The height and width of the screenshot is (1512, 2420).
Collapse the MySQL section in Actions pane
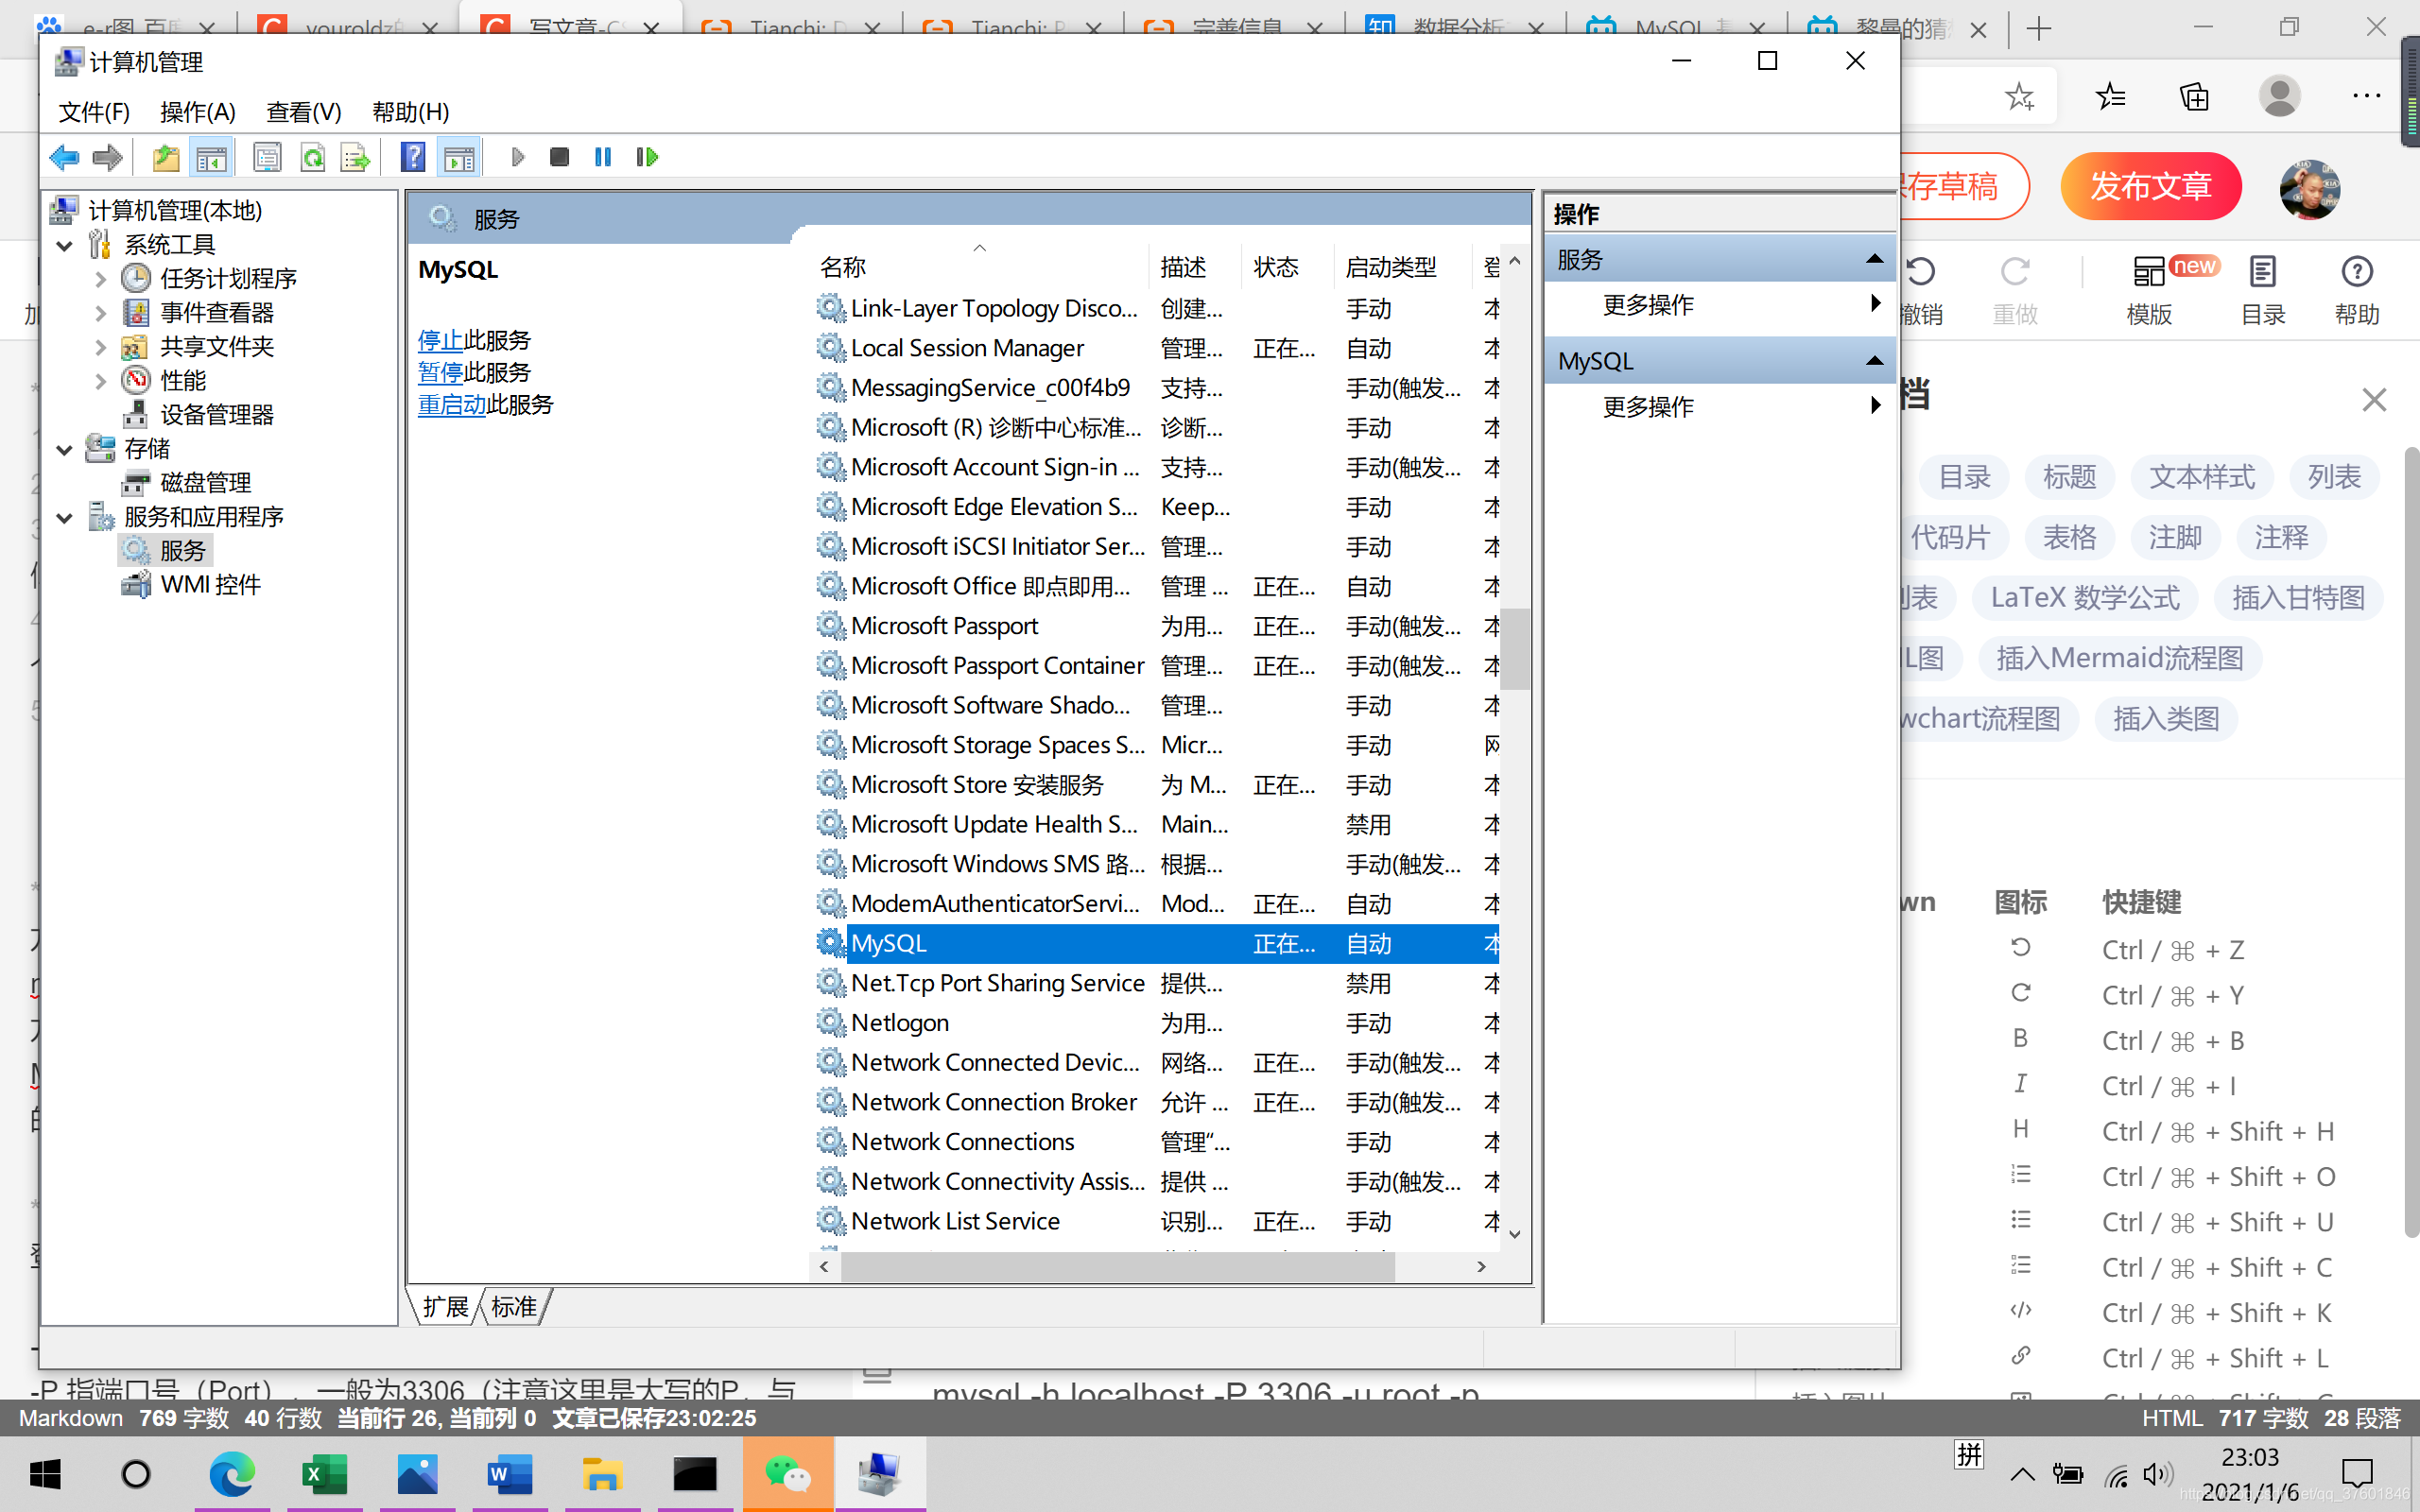[1874, 361]
